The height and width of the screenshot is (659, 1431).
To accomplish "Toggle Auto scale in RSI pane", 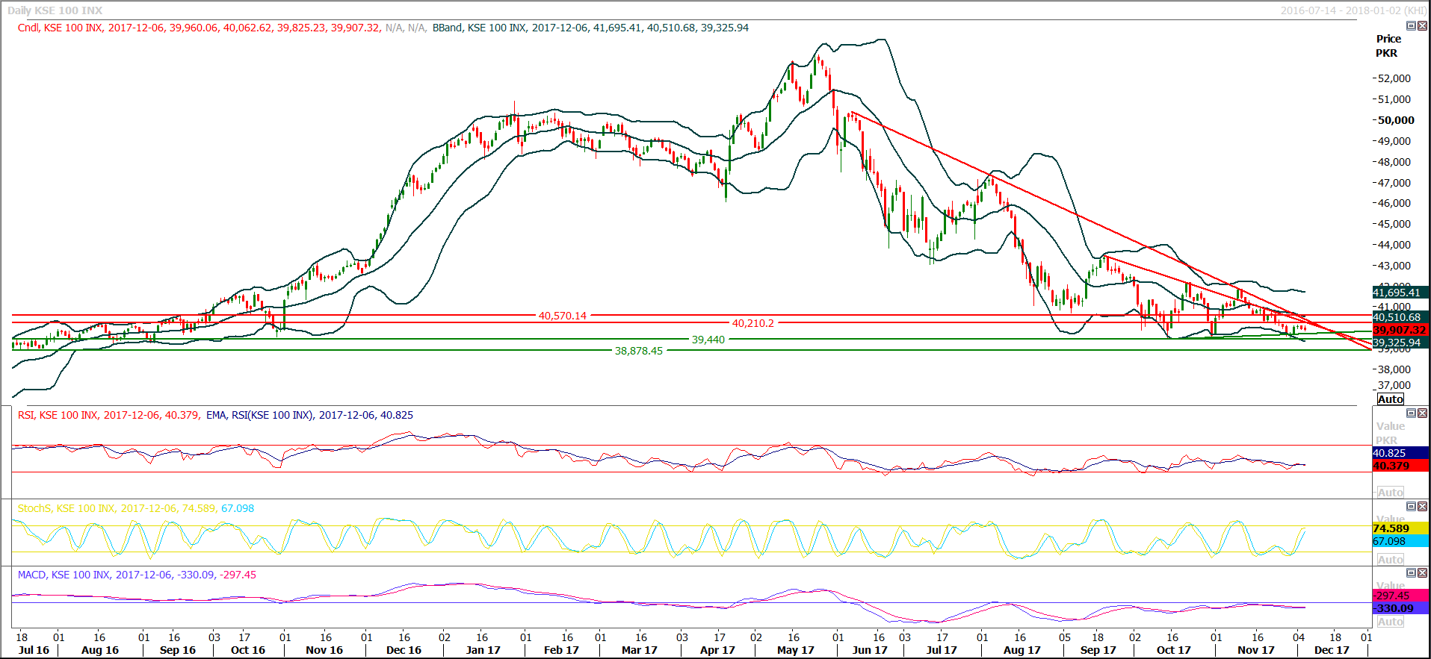I will (x=1390, y=493).
